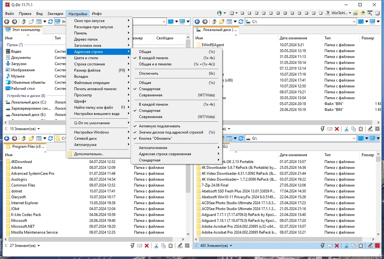Viewport: 384px width, 259px height.
Task: Click Back arrow in bottom-left panel
Action: (x=6, y=138)
